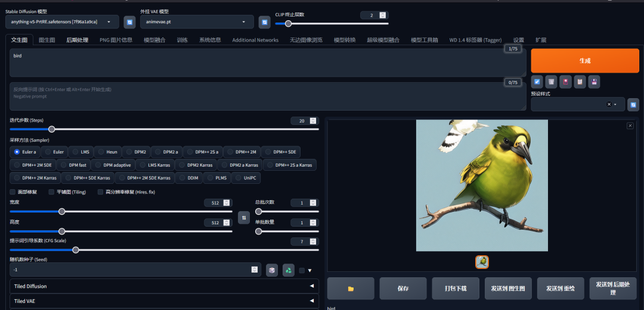Image resolution: width=644 pixels, height=310 pixels.
Task: Click the trash icon to clear prompt
Action: 551,82
